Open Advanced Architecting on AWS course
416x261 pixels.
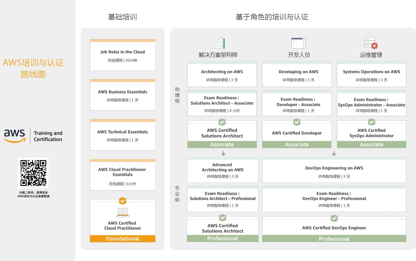coord(223,170)
